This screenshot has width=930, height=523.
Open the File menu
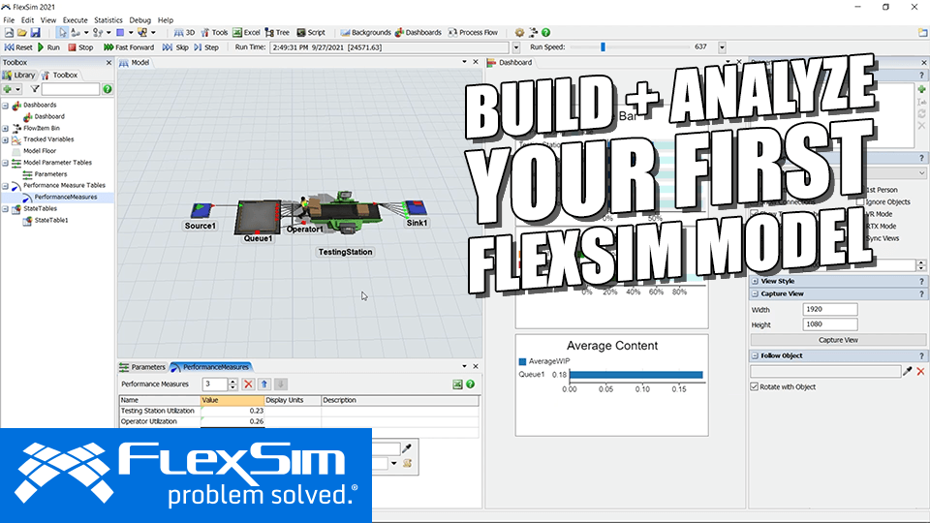(x=9, y=20)
